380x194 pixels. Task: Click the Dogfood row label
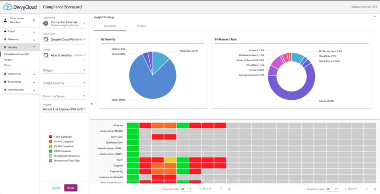pyautogui.click(x=118, y=165)
